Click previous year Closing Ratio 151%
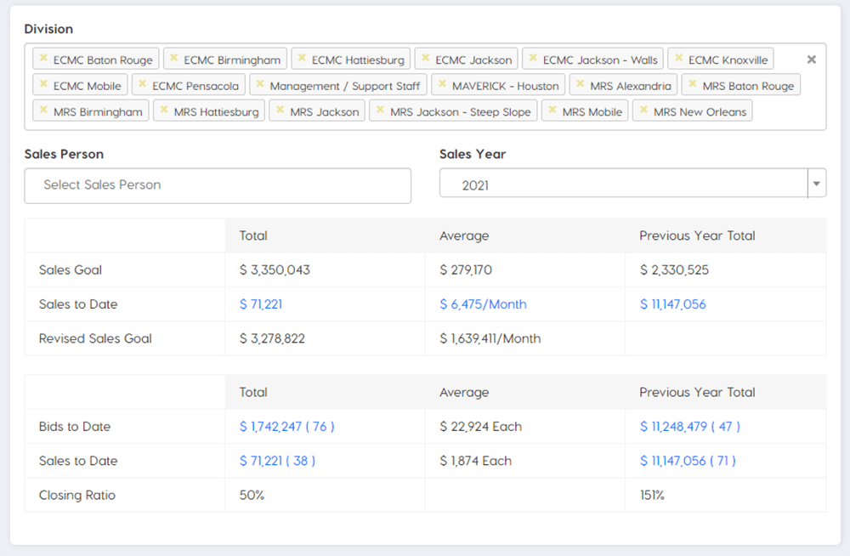 point(652,496)
